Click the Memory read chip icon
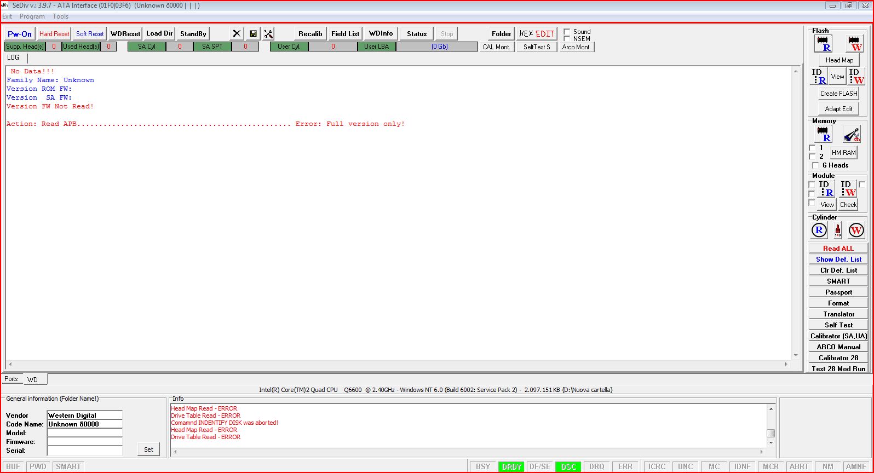Image resolution: width=874 pixels, height=473 pixels. [x=824, y=134]
